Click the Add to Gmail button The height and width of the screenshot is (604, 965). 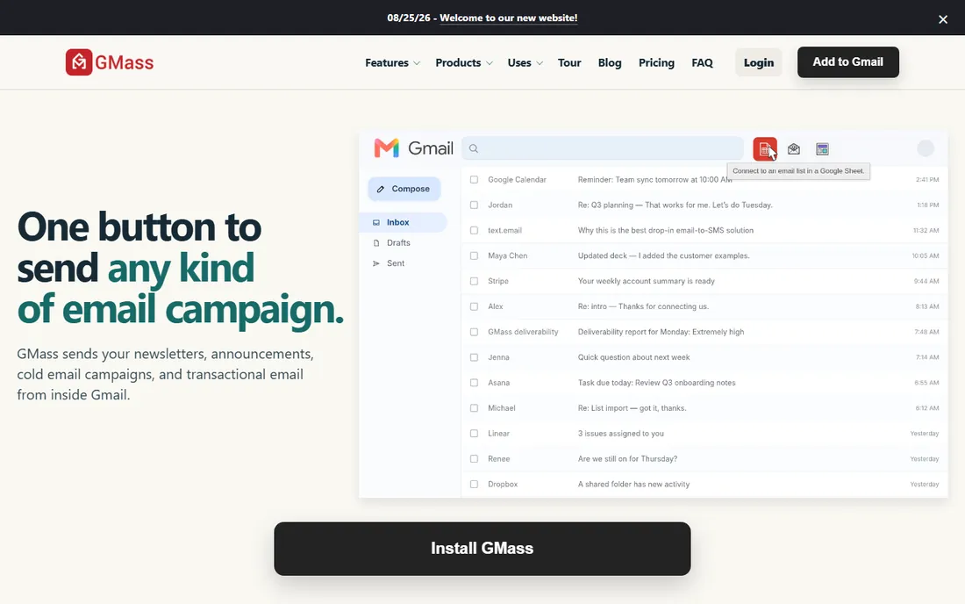tap(847, 62)
